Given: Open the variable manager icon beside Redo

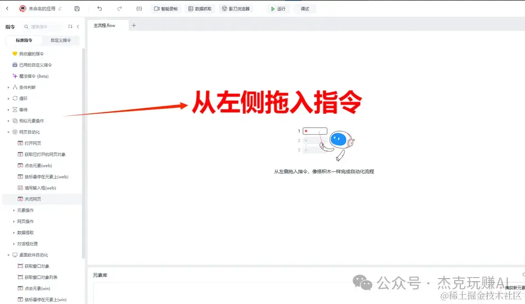Looking at the screenshot, I should coord(139,8).
